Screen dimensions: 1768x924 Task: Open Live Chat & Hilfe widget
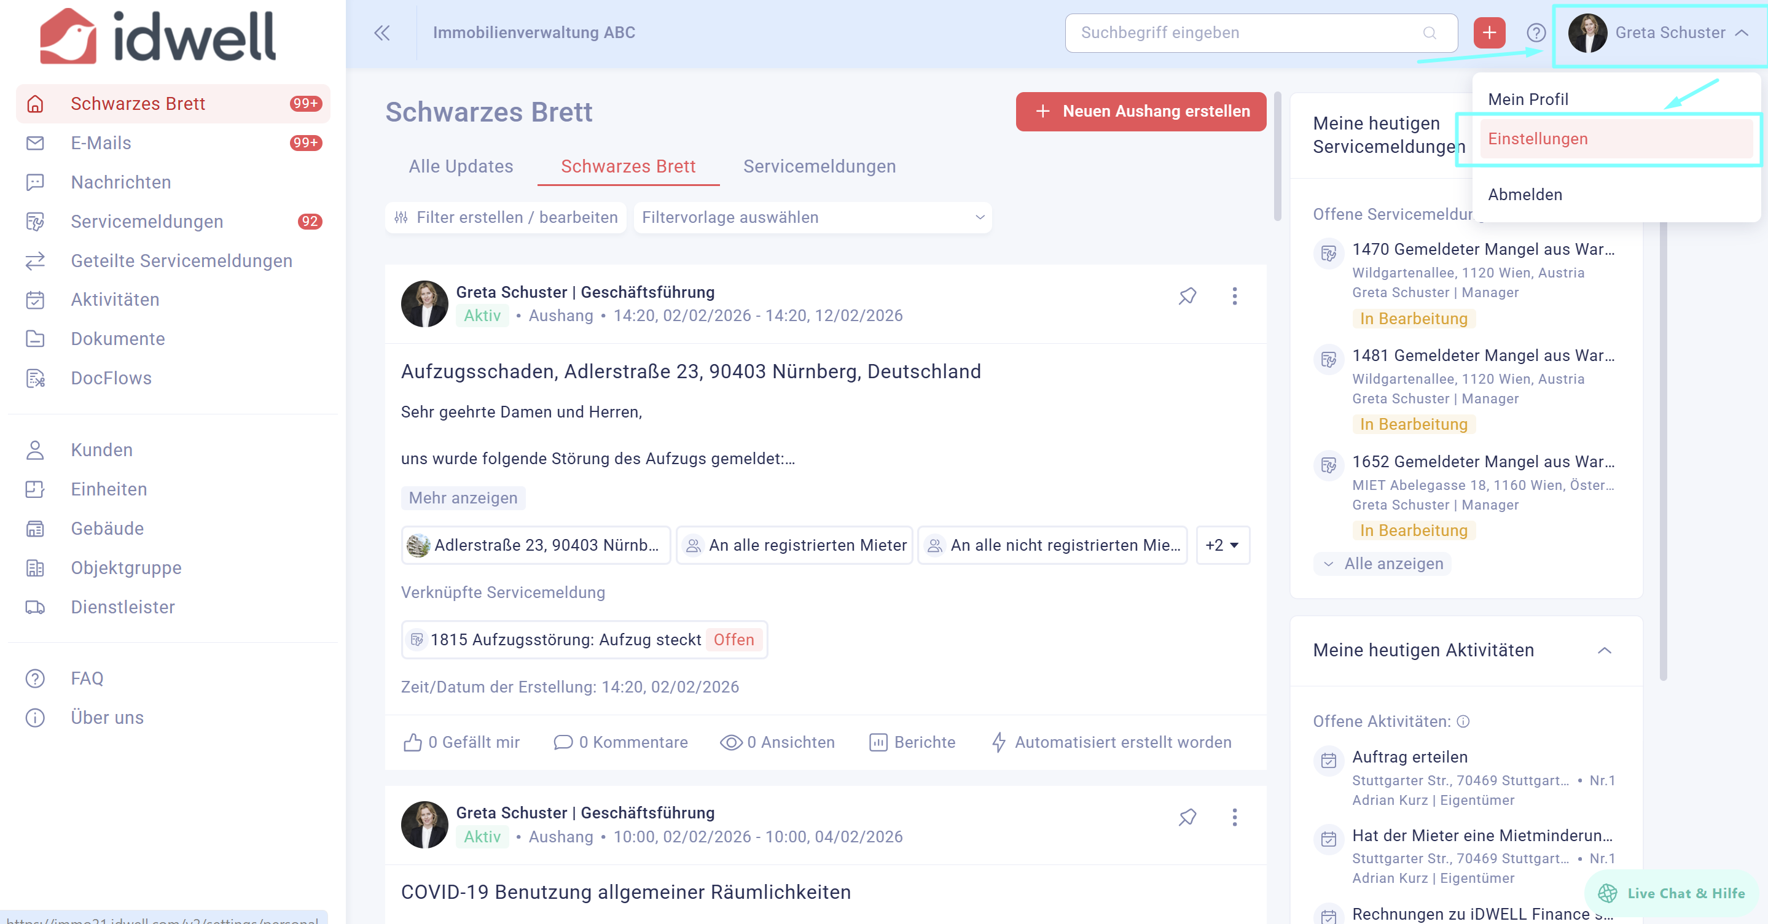coord(1673,893)
